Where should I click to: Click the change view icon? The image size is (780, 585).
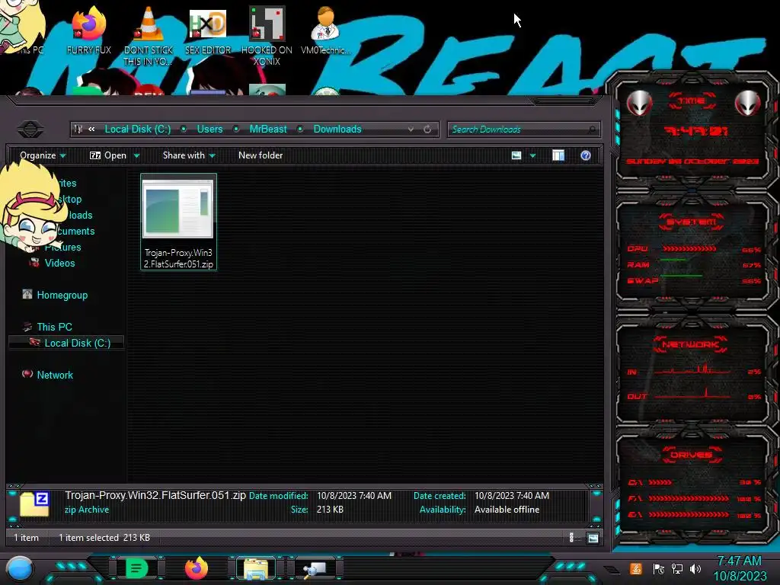516,155
